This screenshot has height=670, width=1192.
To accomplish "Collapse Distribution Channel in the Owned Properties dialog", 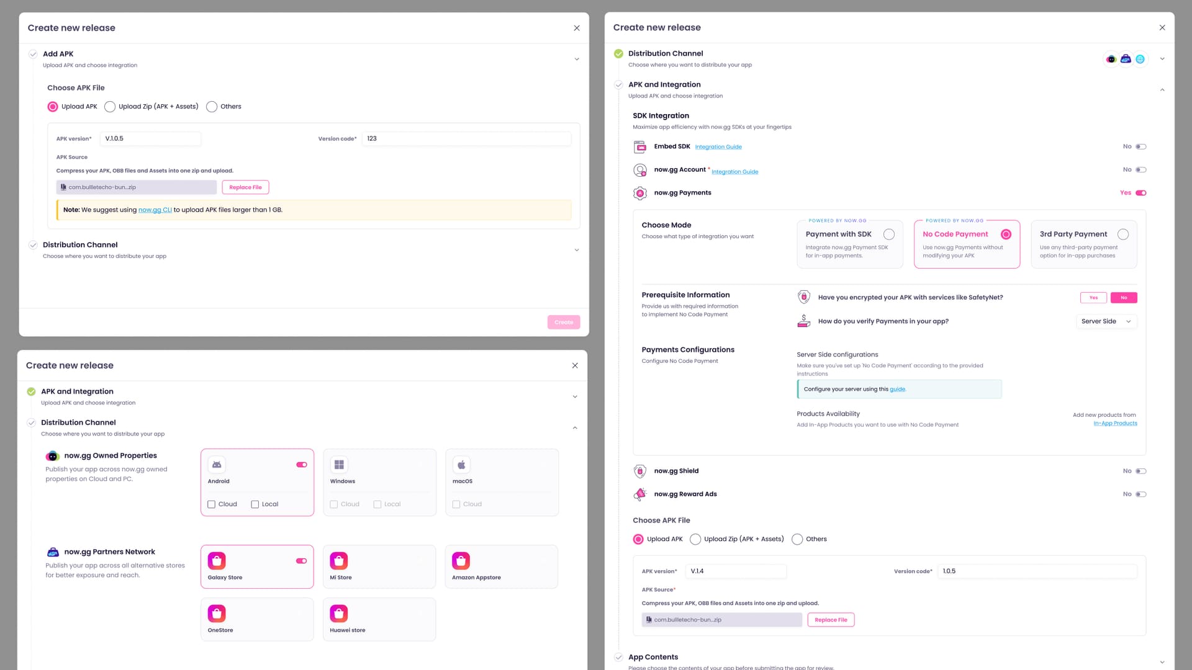I will coord(575,428).
